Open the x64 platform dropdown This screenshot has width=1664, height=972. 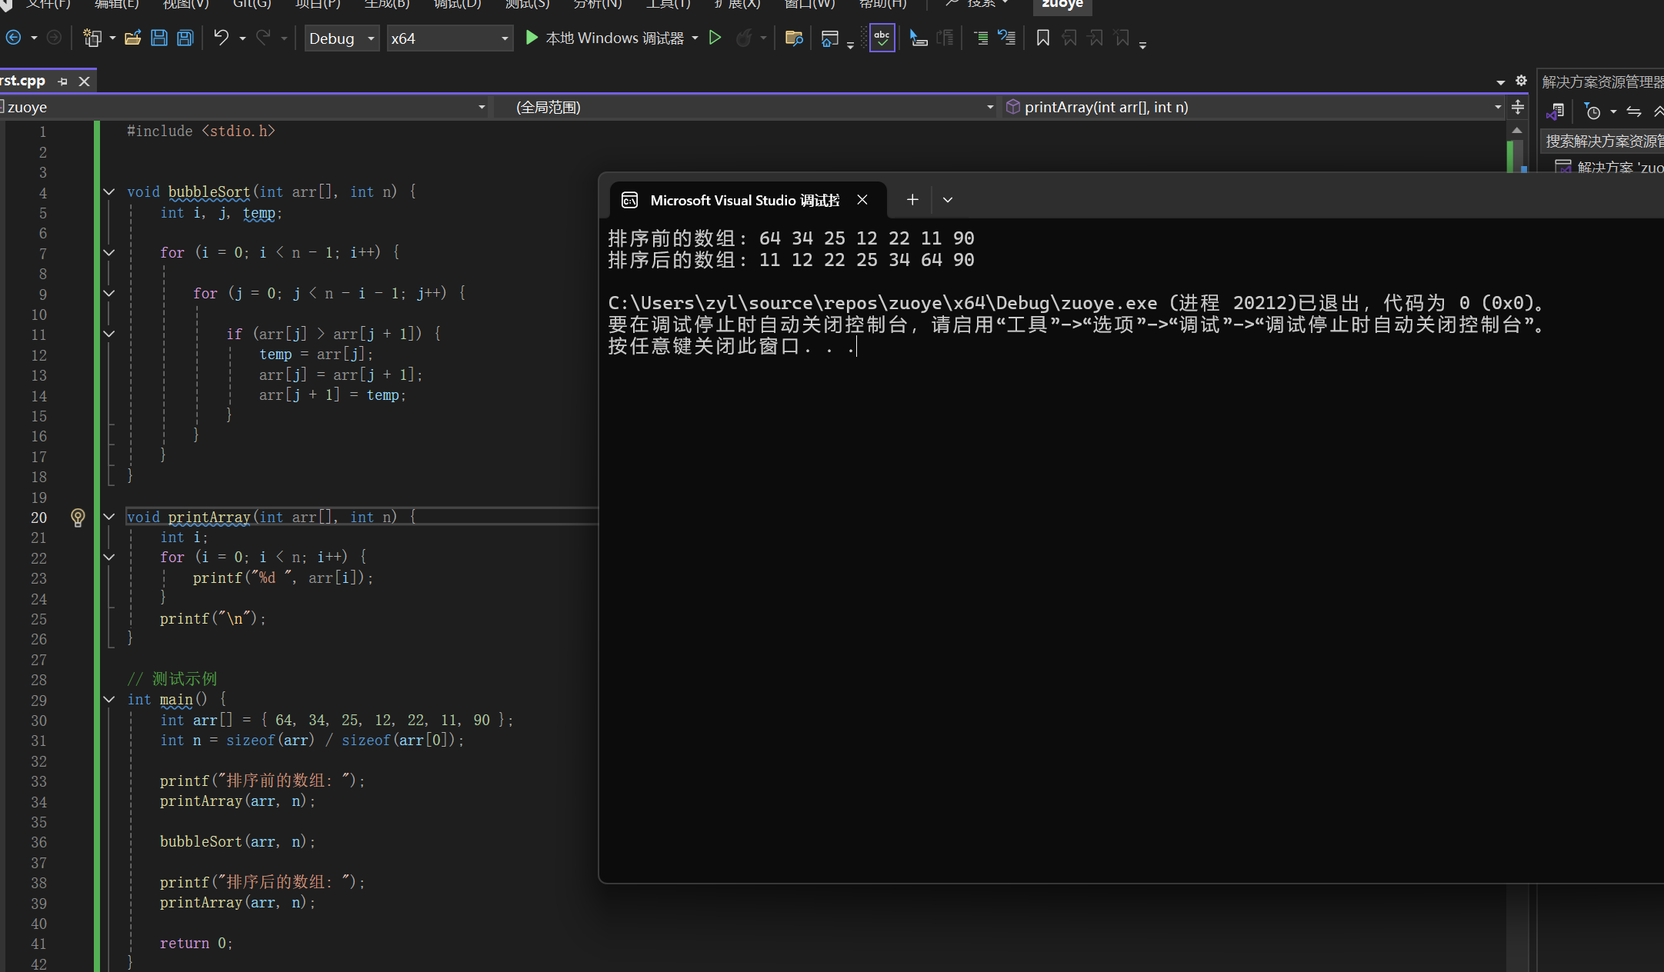click(x=505, y=38)
